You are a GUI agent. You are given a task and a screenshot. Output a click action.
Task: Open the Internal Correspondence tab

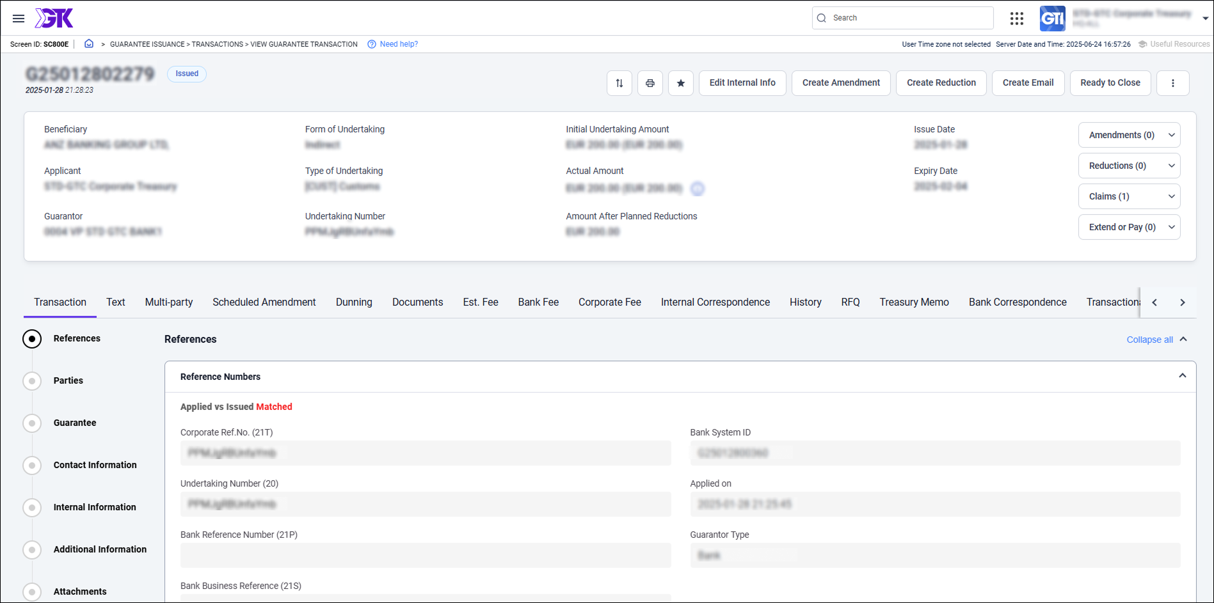[715, 302]
